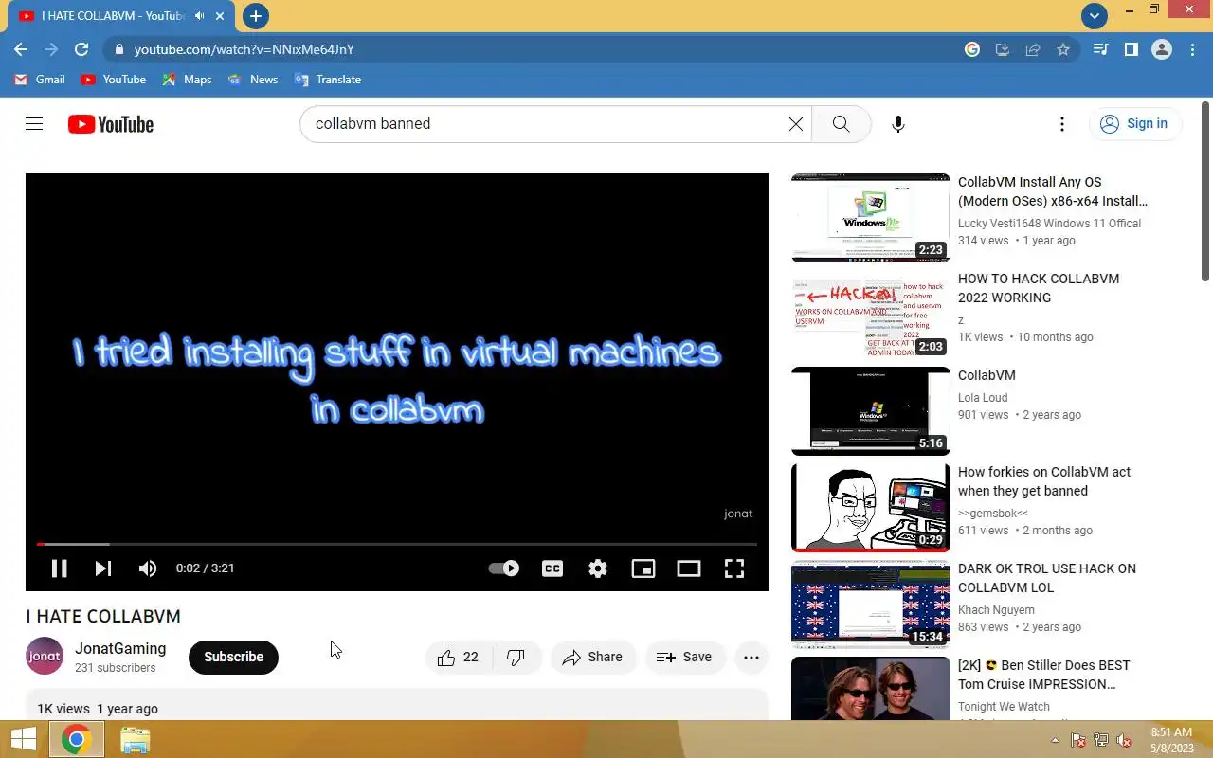Open the system tray volume icon

(x=1124, y=741)
